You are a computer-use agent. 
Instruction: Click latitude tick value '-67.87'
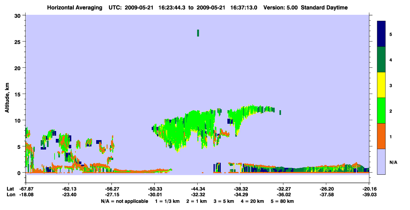click(26, 189)
